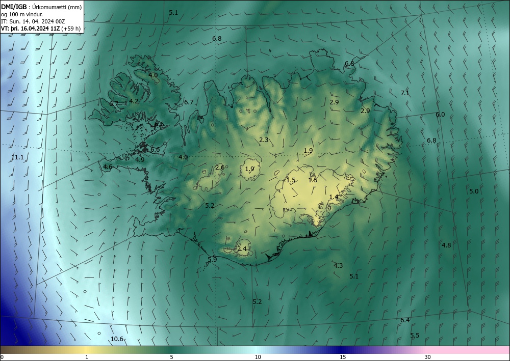Click the 4.2 value in the Westfjords

[x=134, y=101]
